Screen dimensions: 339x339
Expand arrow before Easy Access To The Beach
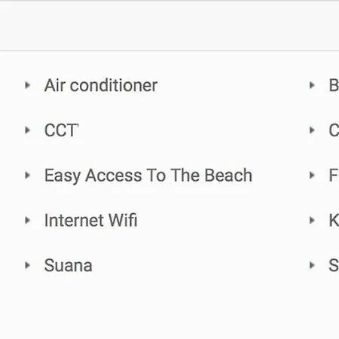(28, 175)
